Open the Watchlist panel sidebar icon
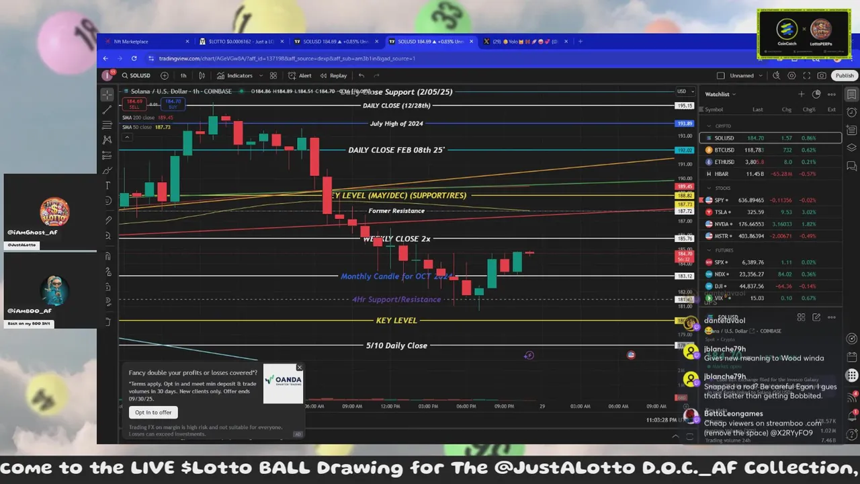Viewport: 860px width, 484px height. pyautogui.click(x=851, y=94)
